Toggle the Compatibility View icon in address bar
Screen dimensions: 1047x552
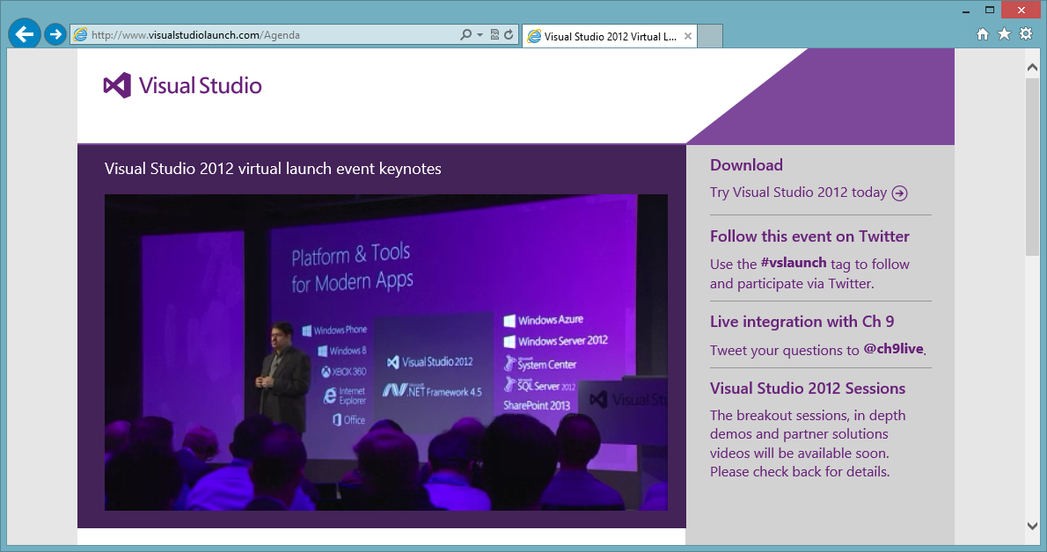point(494,35)
